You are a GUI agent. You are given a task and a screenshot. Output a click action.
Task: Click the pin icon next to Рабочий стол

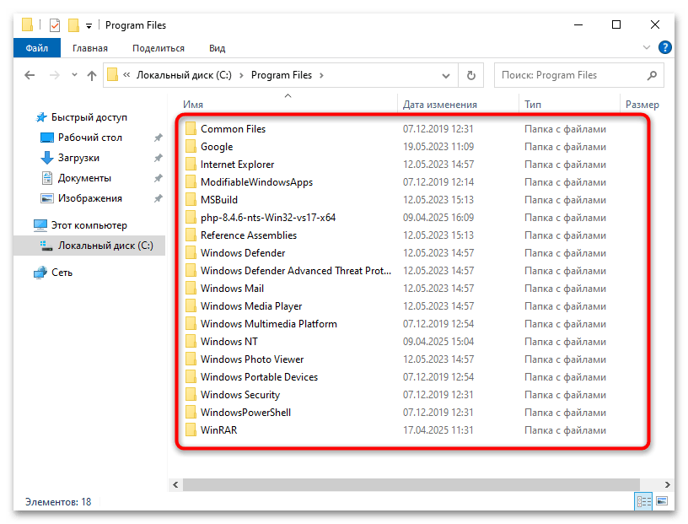pyautogui.click(x=159, y=138)
